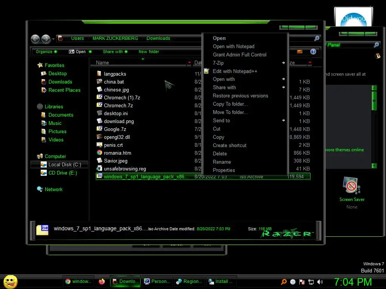Sort by the Name column header
This screenshot has width=386, height=289.
point(139,63)
